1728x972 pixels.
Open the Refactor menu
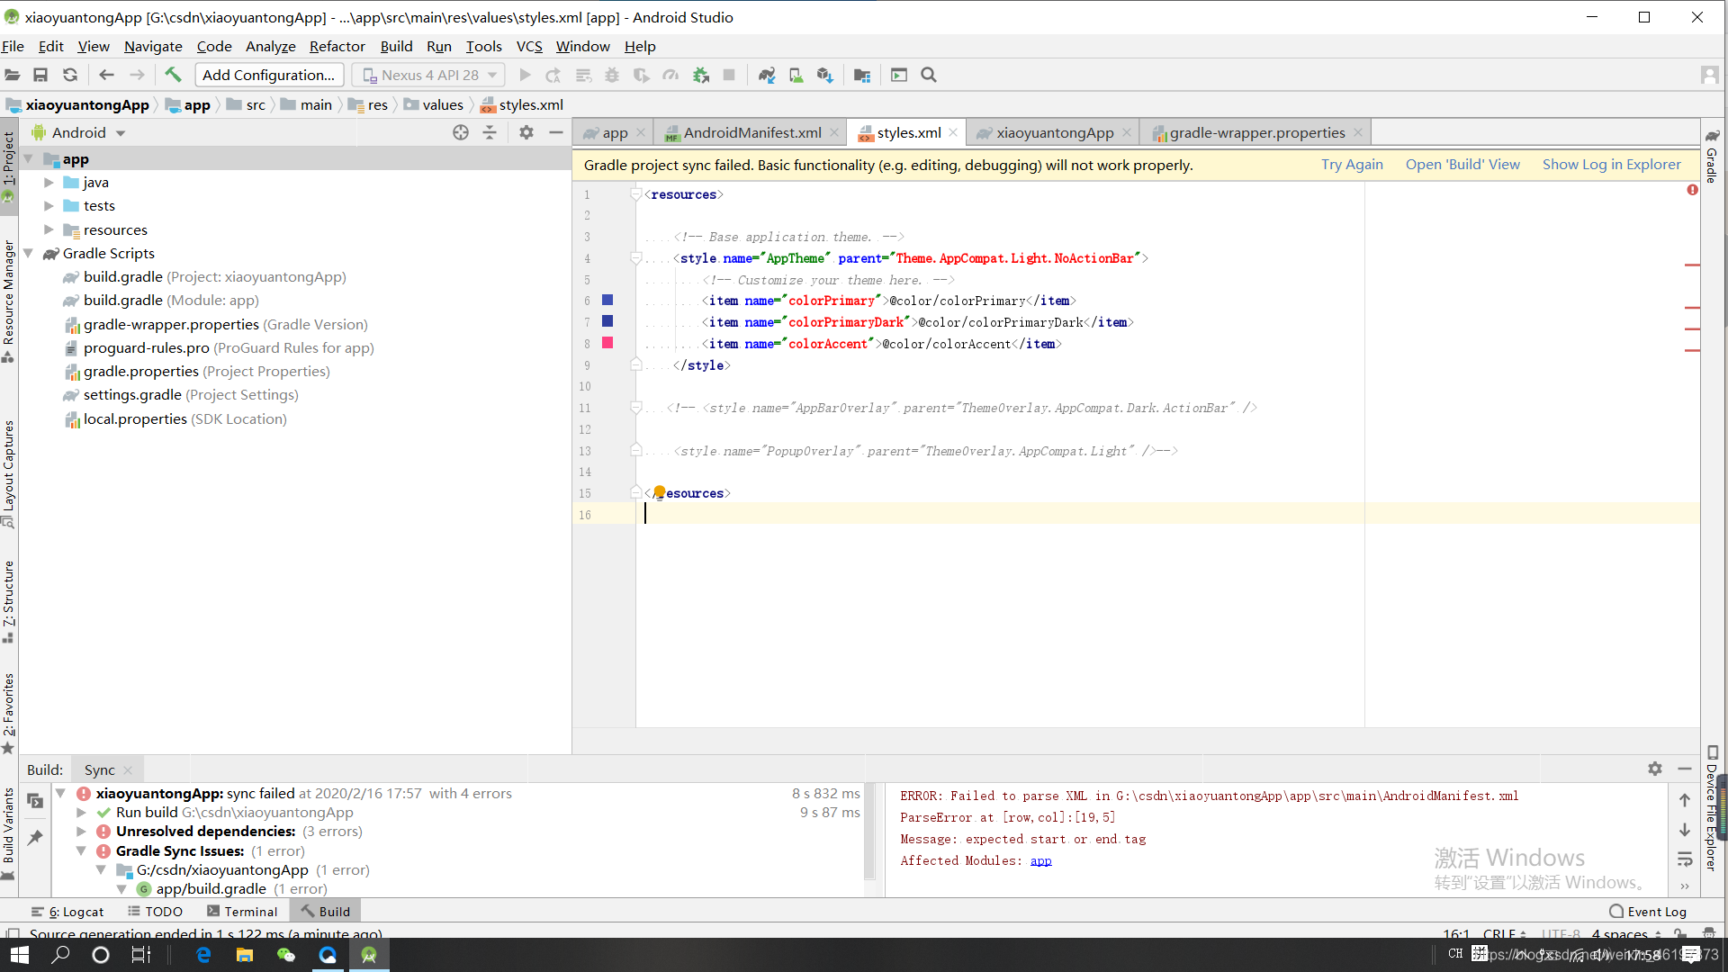(337, 46)
